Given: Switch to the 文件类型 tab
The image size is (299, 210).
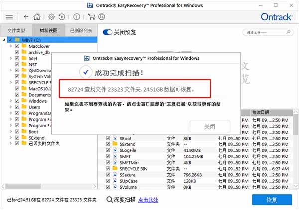Looking at the screenshot, I should pyautogui.click(x=16, y=30).
